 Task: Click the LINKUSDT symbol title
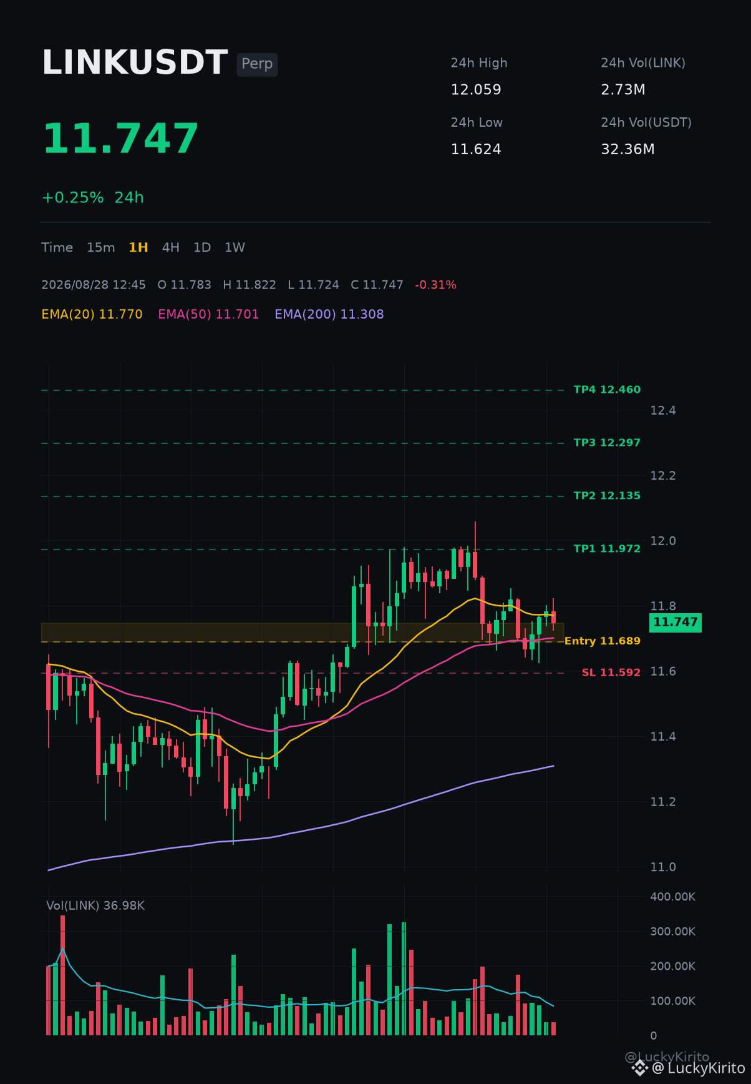point(135,63)
